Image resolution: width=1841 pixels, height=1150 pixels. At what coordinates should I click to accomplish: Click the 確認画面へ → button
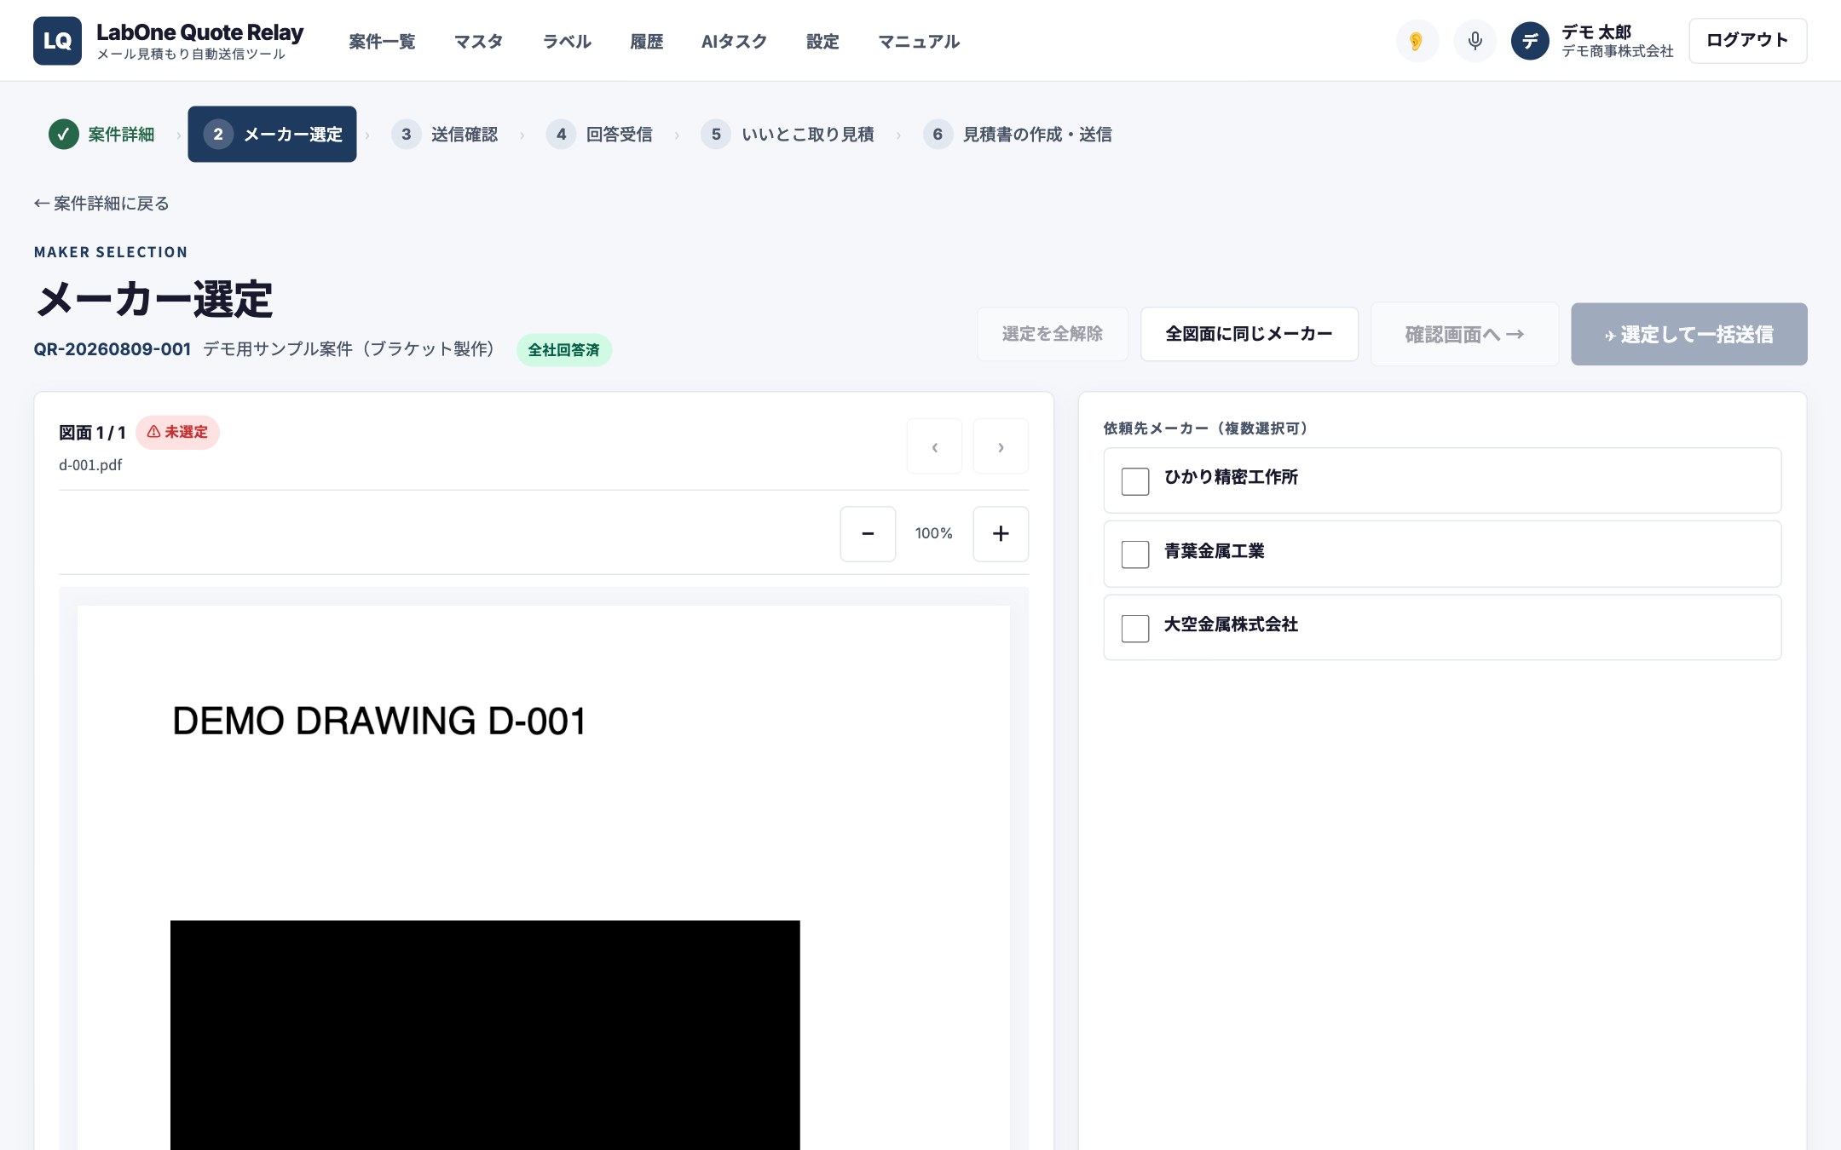coord(1464,334)
